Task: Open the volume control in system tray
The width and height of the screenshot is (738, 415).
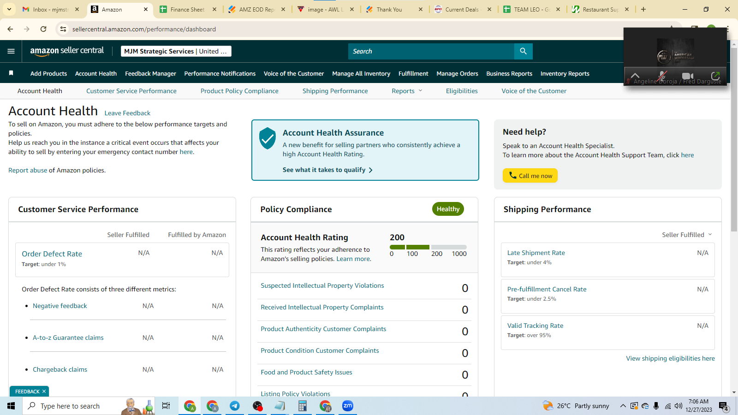Action: pyautogui.click(x=678, y=406)
